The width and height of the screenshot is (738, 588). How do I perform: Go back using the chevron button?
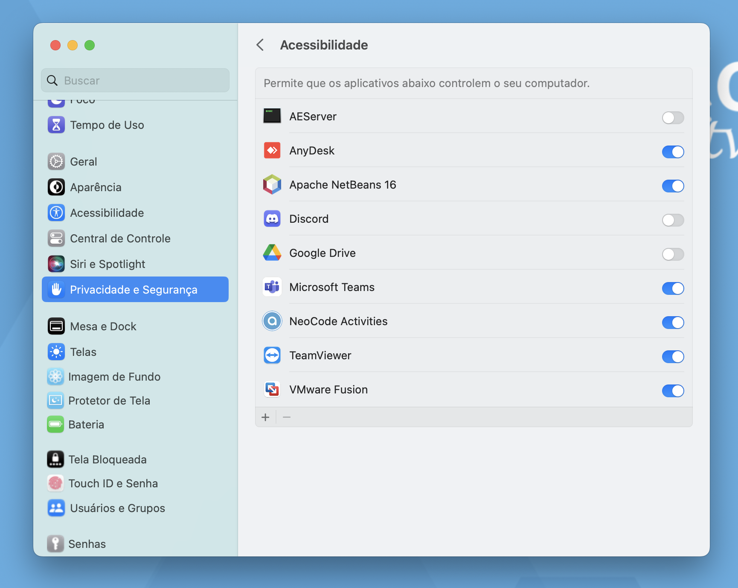click(x=260, y=45)
